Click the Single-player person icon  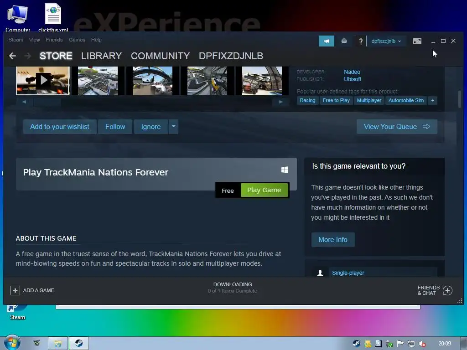pyautogui.click(x=320, y=273)
